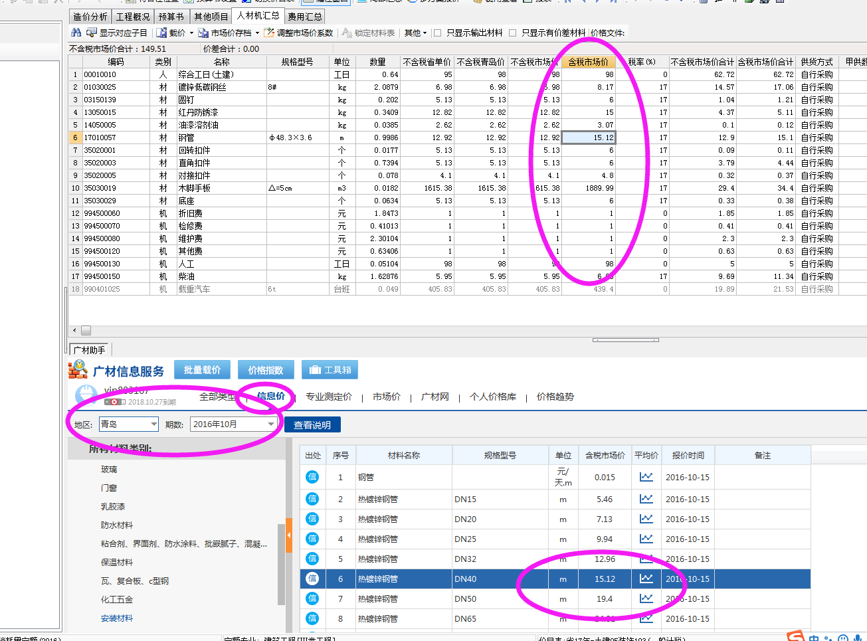
Task: Open average price trend chart for DN50
Action: point(646,598)
